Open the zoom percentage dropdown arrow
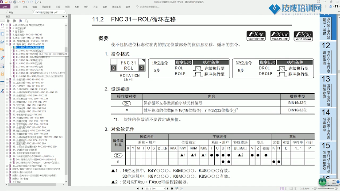The image size is (340, 191). (312, 189)
